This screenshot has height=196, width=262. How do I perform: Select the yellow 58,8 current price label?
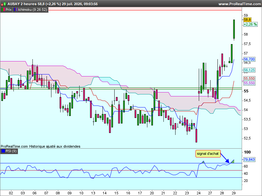(x=247, y=20)
